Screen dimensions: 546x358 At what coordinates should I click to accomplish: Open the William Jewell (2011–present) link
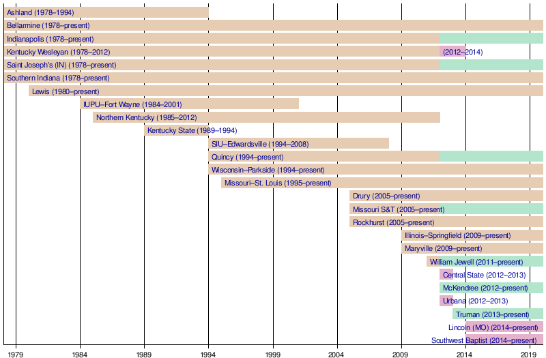tap(476, 262)
